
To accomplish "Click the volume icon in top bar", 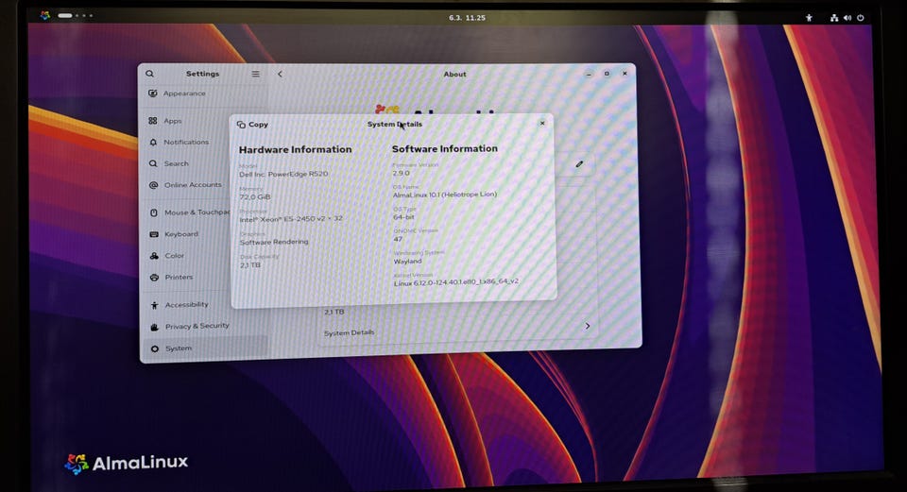I will tap(847, 18).
